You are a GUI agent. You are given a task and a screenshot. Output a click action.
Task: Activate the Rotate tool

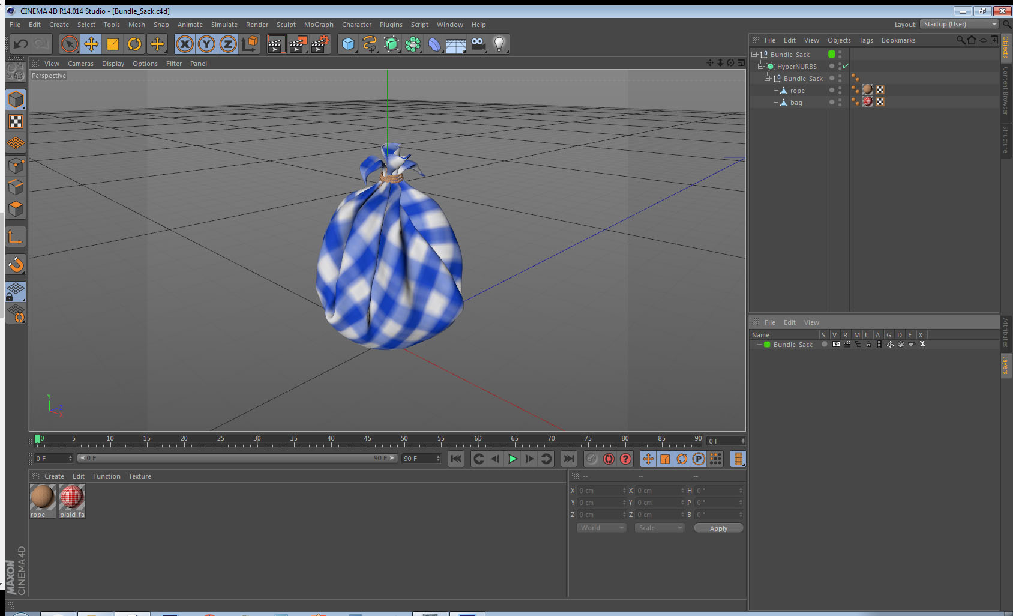coord(135,44)
